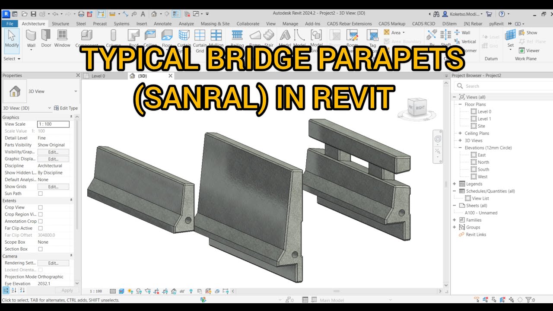Click the Open folder icon in quick access toolbar

pos(24,14)
